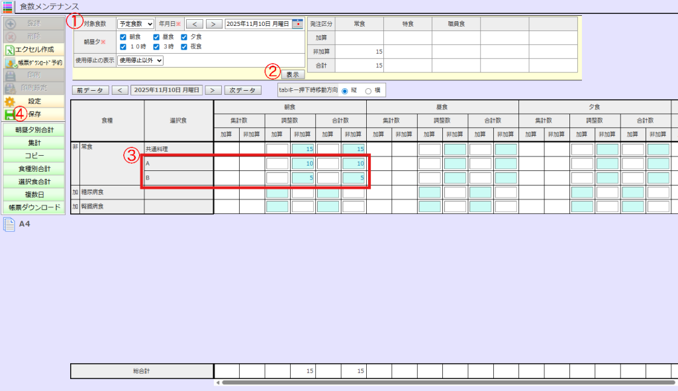
Task: Click the 朝食 調整数 非加算 field for A
Action: (x=303, y=164)
